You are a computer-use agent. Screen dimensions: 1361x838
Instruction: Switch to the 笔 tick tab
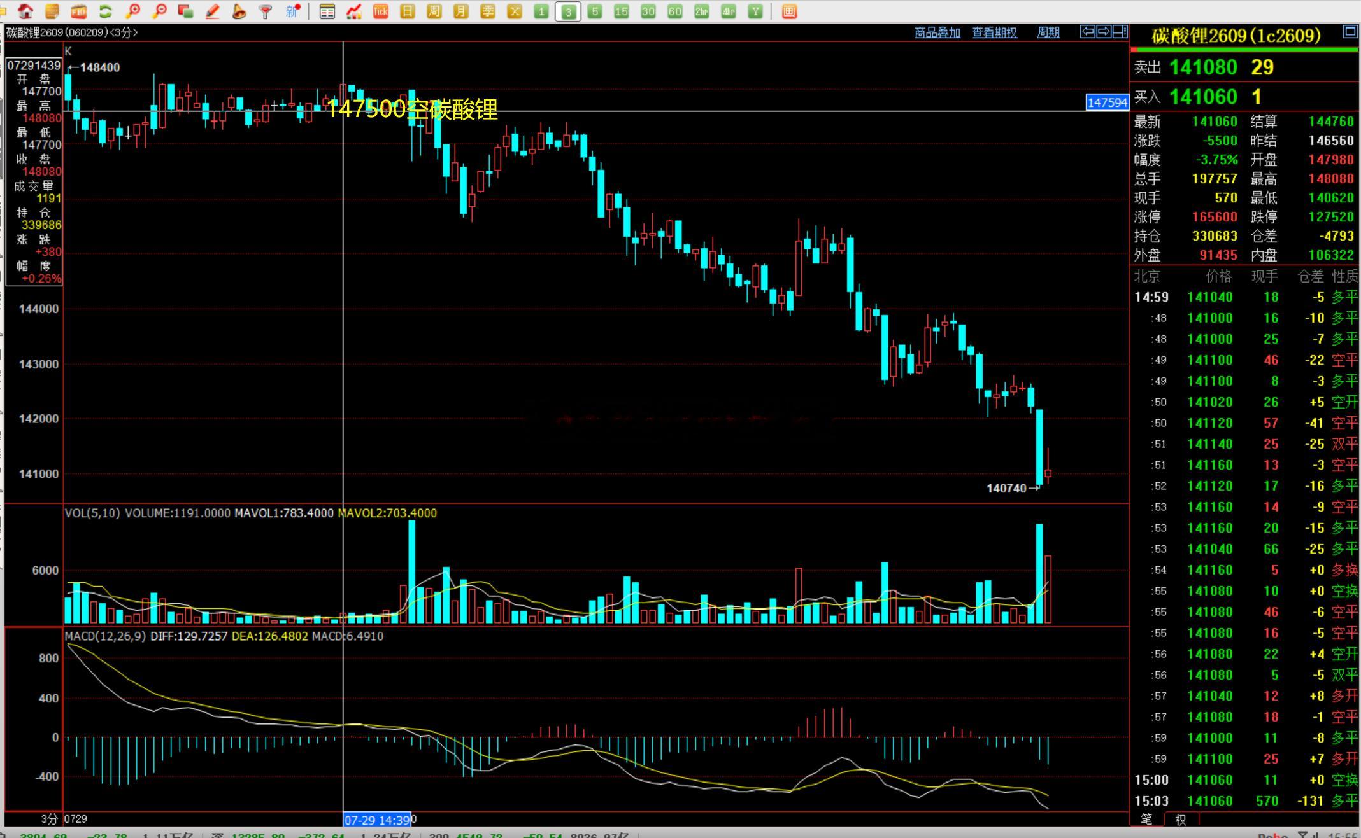tap(1146, 820)
